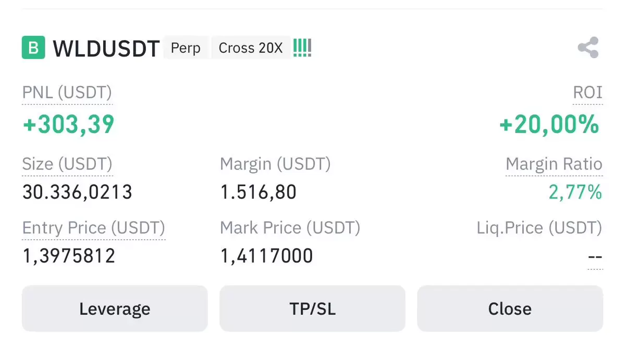Tap the green ADL indicator bars
Screen dimensions: 625x351
click(x=302, y=48)
